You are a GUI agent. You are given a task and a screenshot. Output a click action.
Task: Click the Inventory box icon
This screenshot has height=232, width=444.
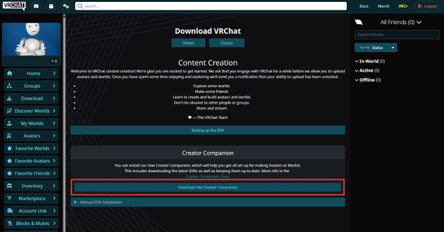(x=10, y=186)
